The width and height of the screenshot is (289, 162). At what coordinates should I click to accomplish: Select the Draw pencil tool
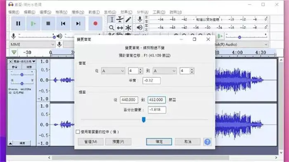coord(128,20)
